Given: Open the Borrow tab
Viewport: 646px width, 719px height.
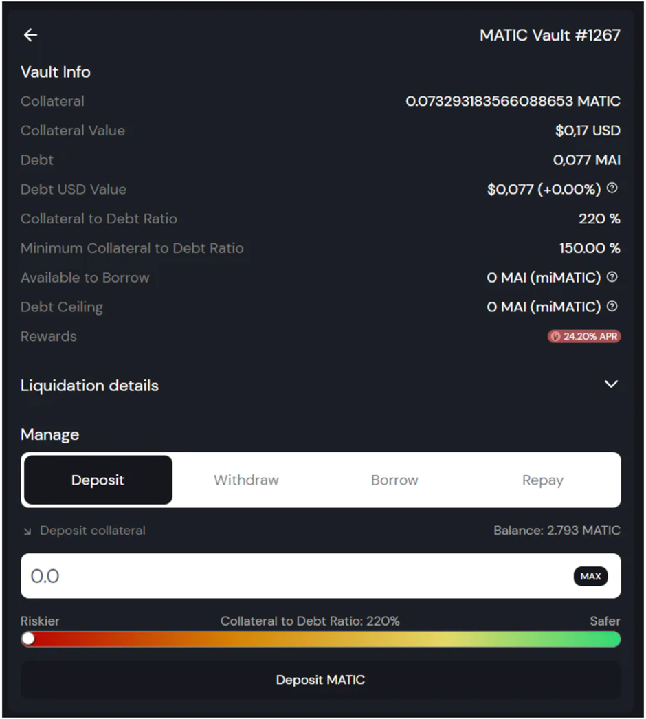Looking at the screenshot, I should pos(394,480).
